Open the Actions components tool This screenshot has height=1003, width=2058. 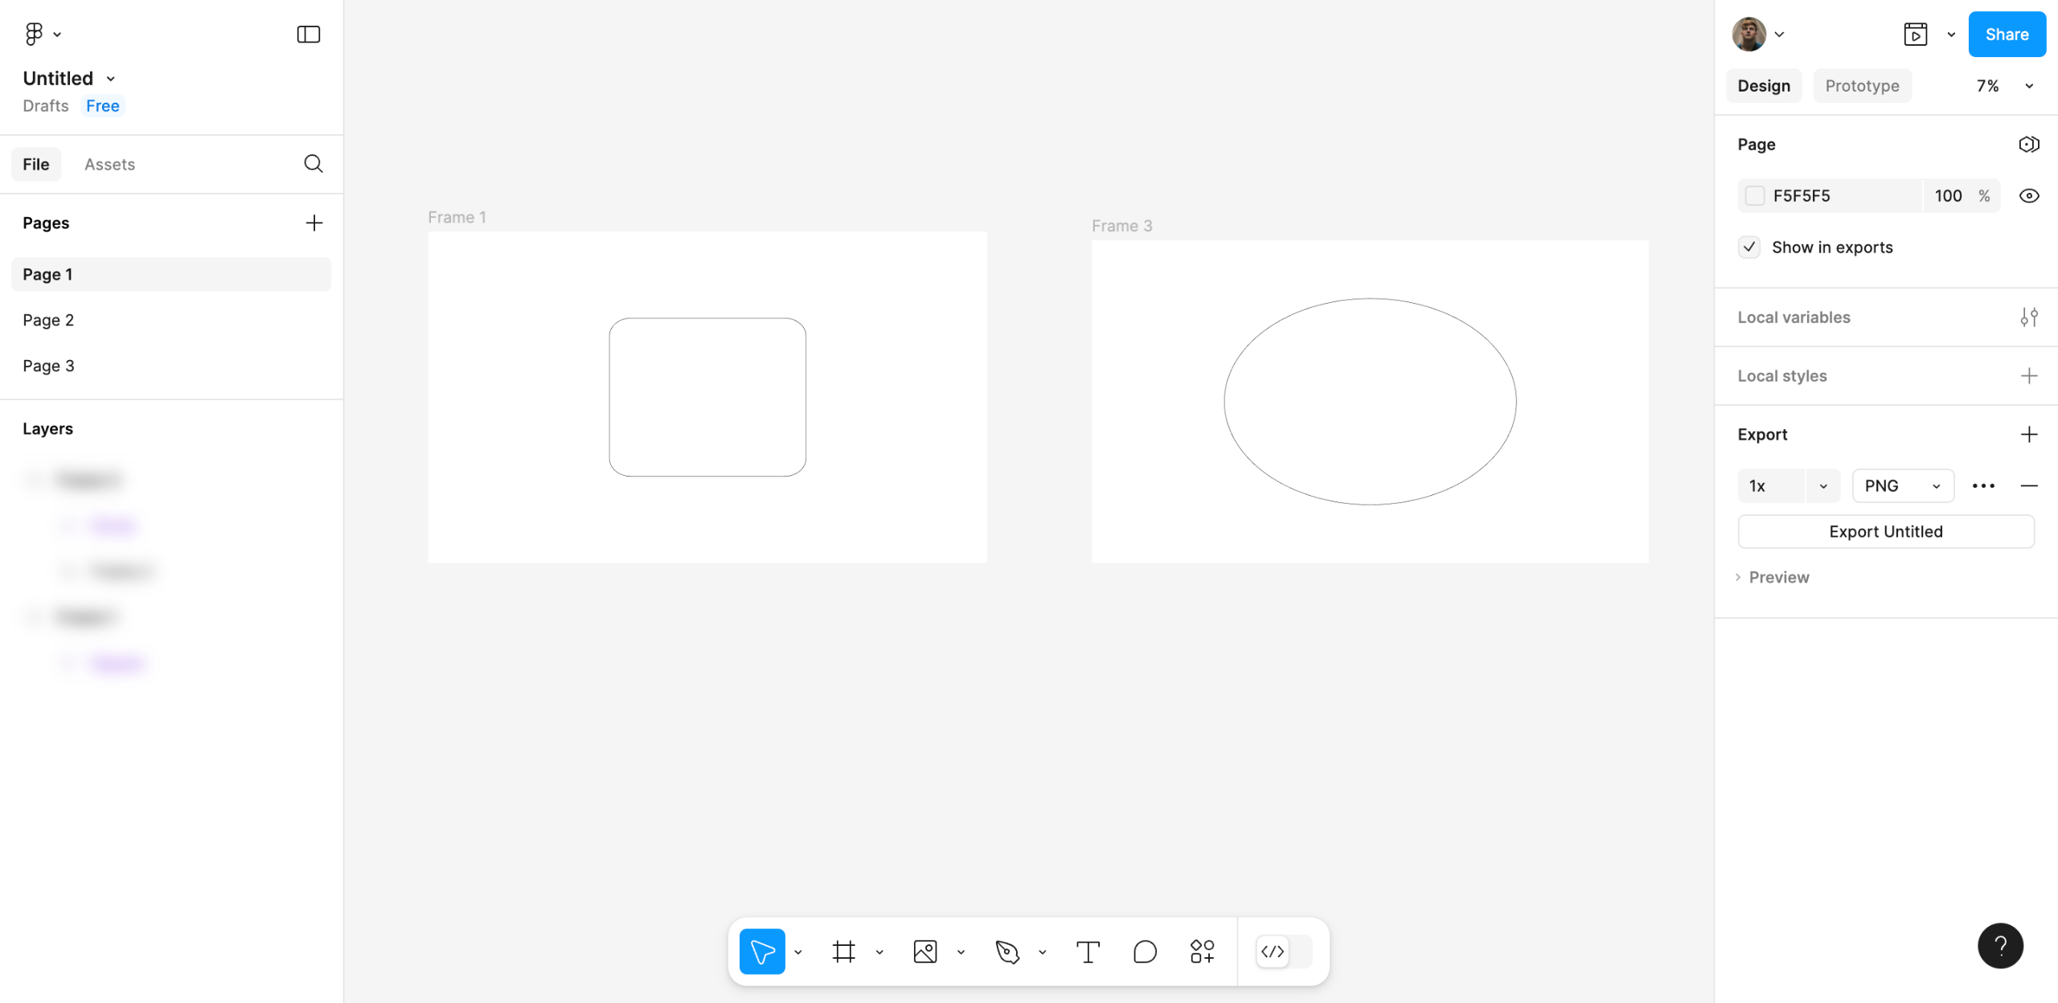[1202, 952]
